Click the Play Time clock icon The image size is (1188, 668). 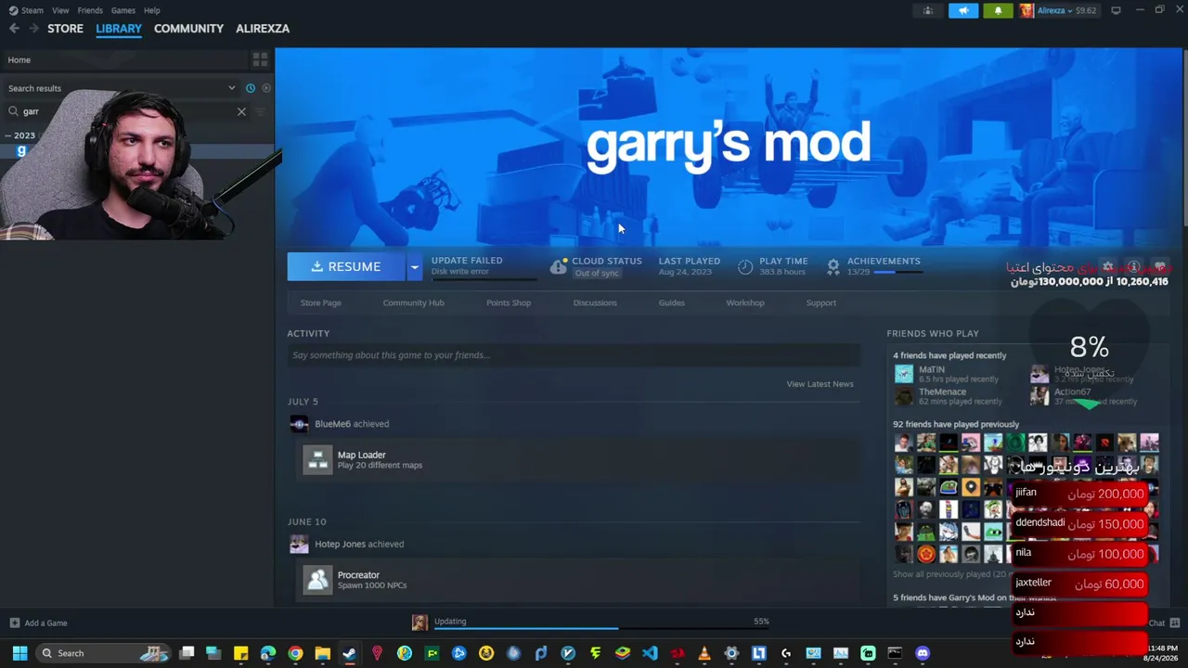pyautogui.click(x=745, y=267)
